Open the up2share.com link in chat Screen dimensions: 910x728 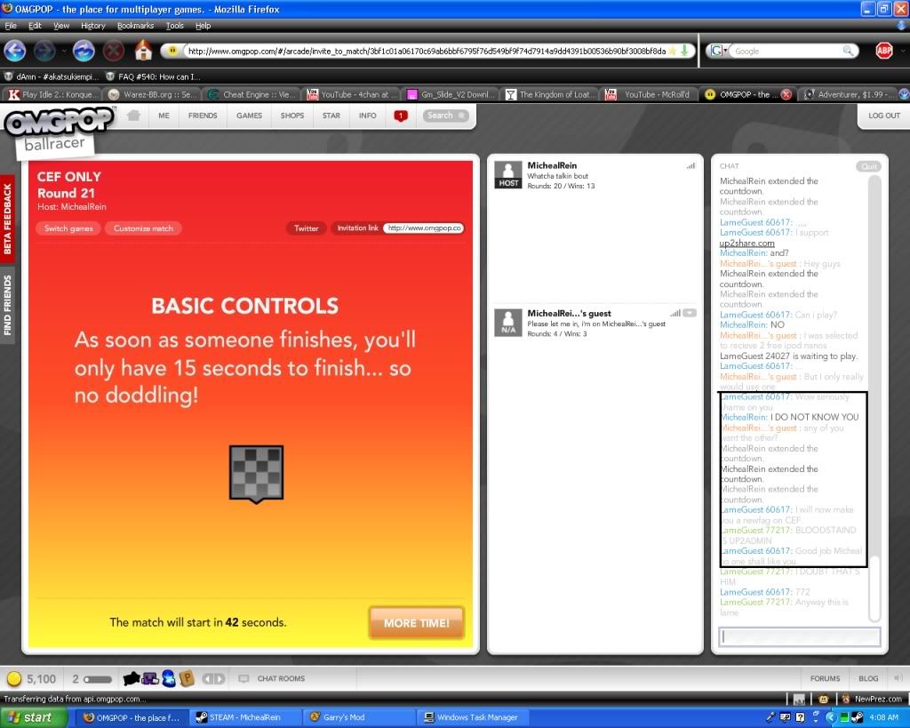pyautogui.click(x=746, y=244)
